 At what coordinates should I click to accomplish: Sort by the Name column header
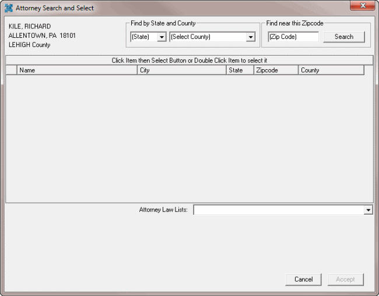77,70
